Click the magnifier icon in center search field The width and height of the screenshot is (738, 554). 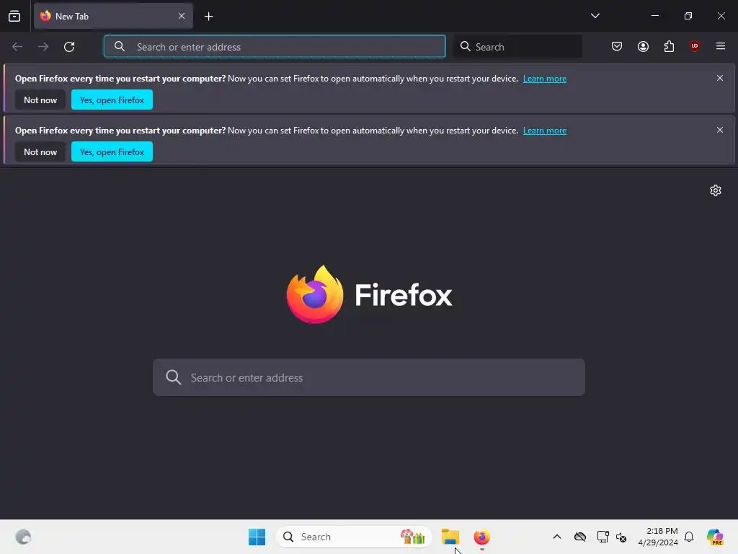click(173, 377)
